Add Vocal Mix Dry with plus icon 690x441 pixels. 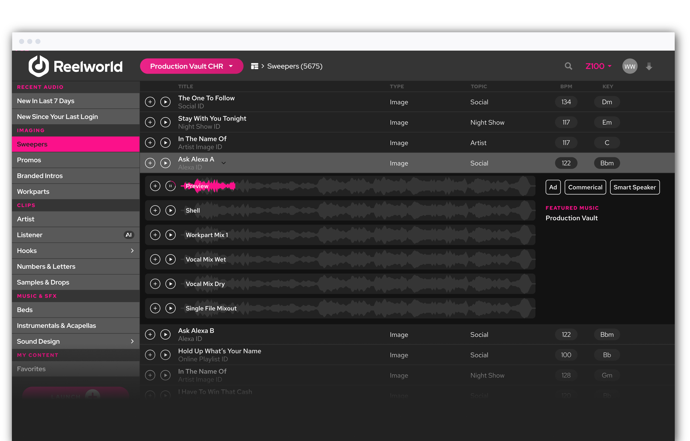coord(155,284)
